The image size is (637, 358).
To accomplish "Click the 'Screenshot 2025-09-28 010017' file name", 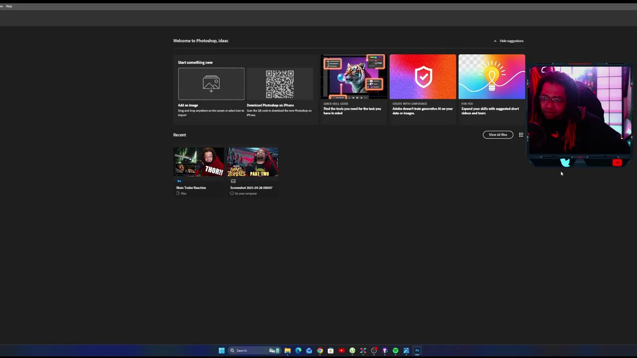I will tap(251, 188).
